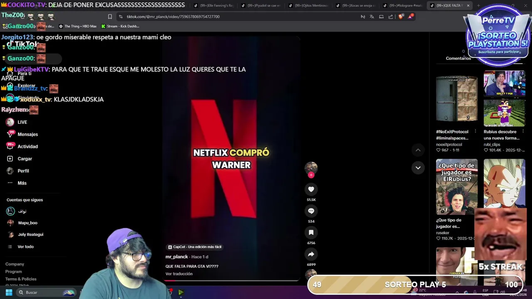This screenshot has height=299, width=532.
Task: Click the share page icon in address bar
Action: click(391, 17)
